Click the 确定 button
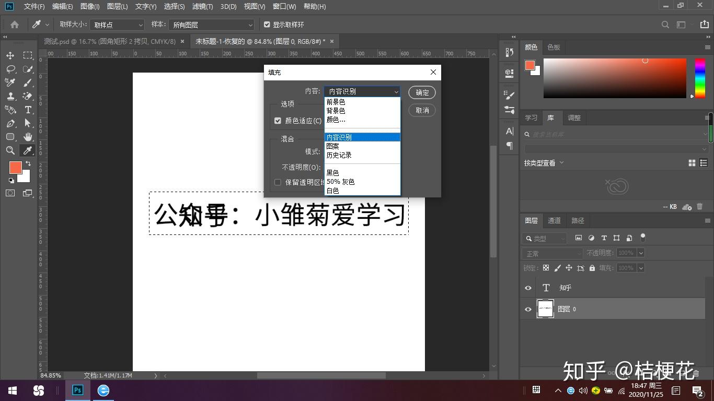This screenshot has height=401, width=714. 422,92
